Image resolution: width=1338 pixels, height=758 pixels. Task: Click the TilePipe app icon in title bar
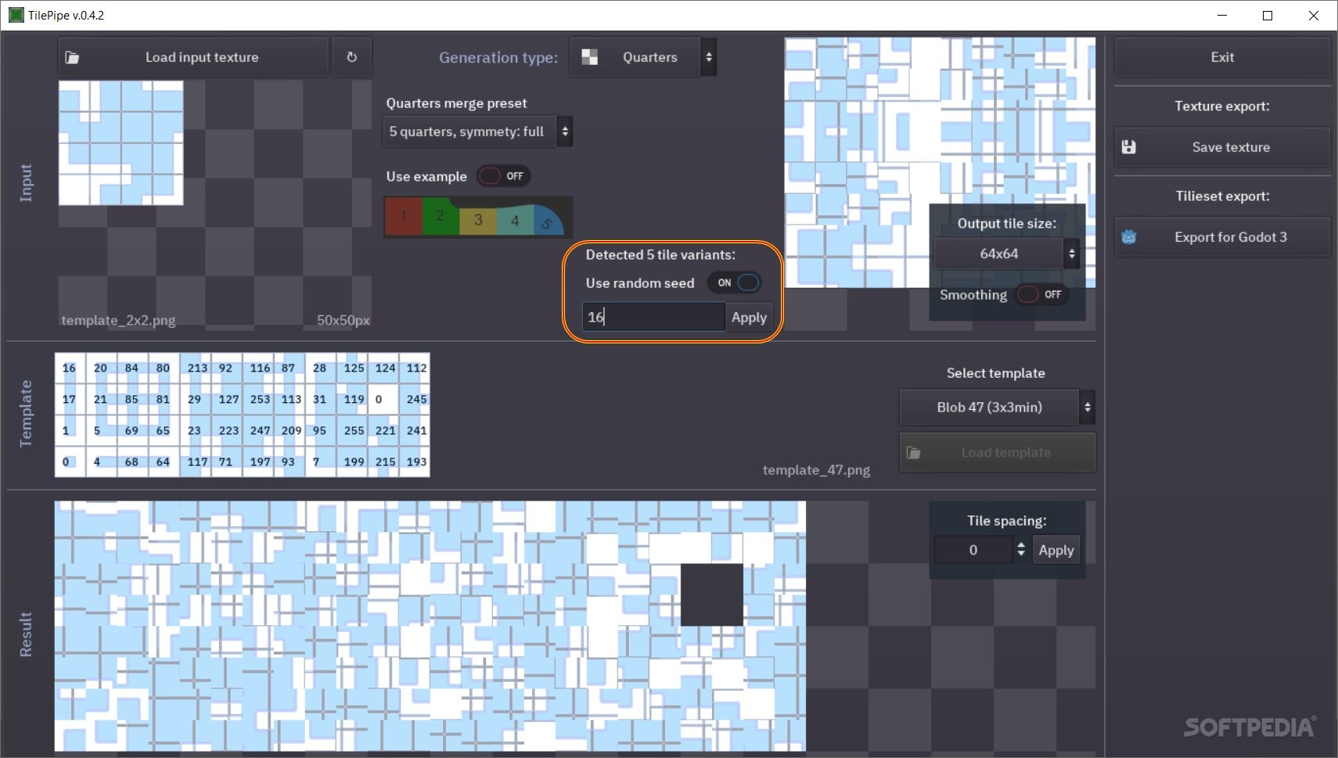pyautogui.click(x=16, y=15)
